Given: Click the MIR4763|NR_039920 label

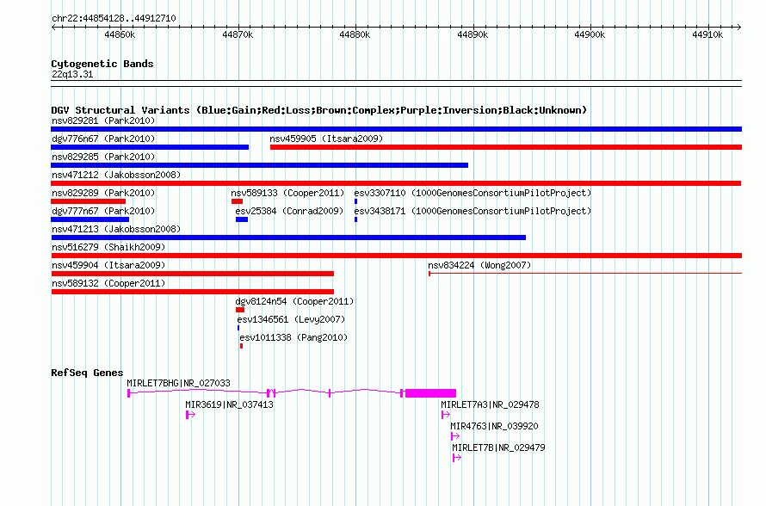Looking at the screenshot, I should 494,426.
